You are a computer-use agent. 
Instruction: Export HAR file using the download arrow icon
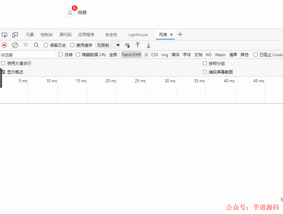[148, 45]
